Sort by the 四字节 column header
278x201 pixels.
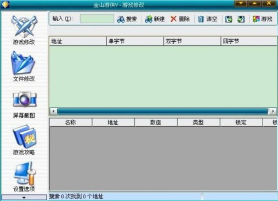coord(249,41)
